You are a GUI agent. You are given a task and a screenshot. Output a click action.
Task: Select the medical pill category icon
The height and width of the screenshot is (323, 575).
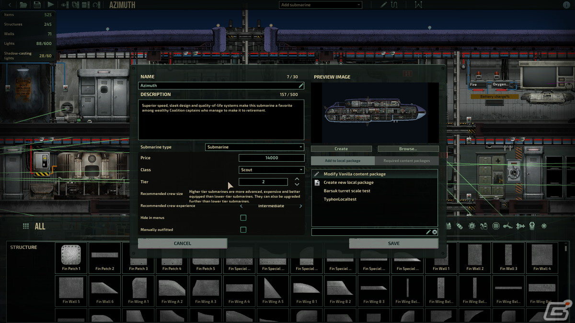pos(460,226)
